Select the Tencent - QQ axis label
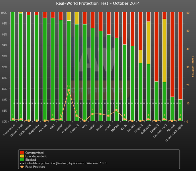The height and width of the screenshot is (171, 196). point(160,131)
